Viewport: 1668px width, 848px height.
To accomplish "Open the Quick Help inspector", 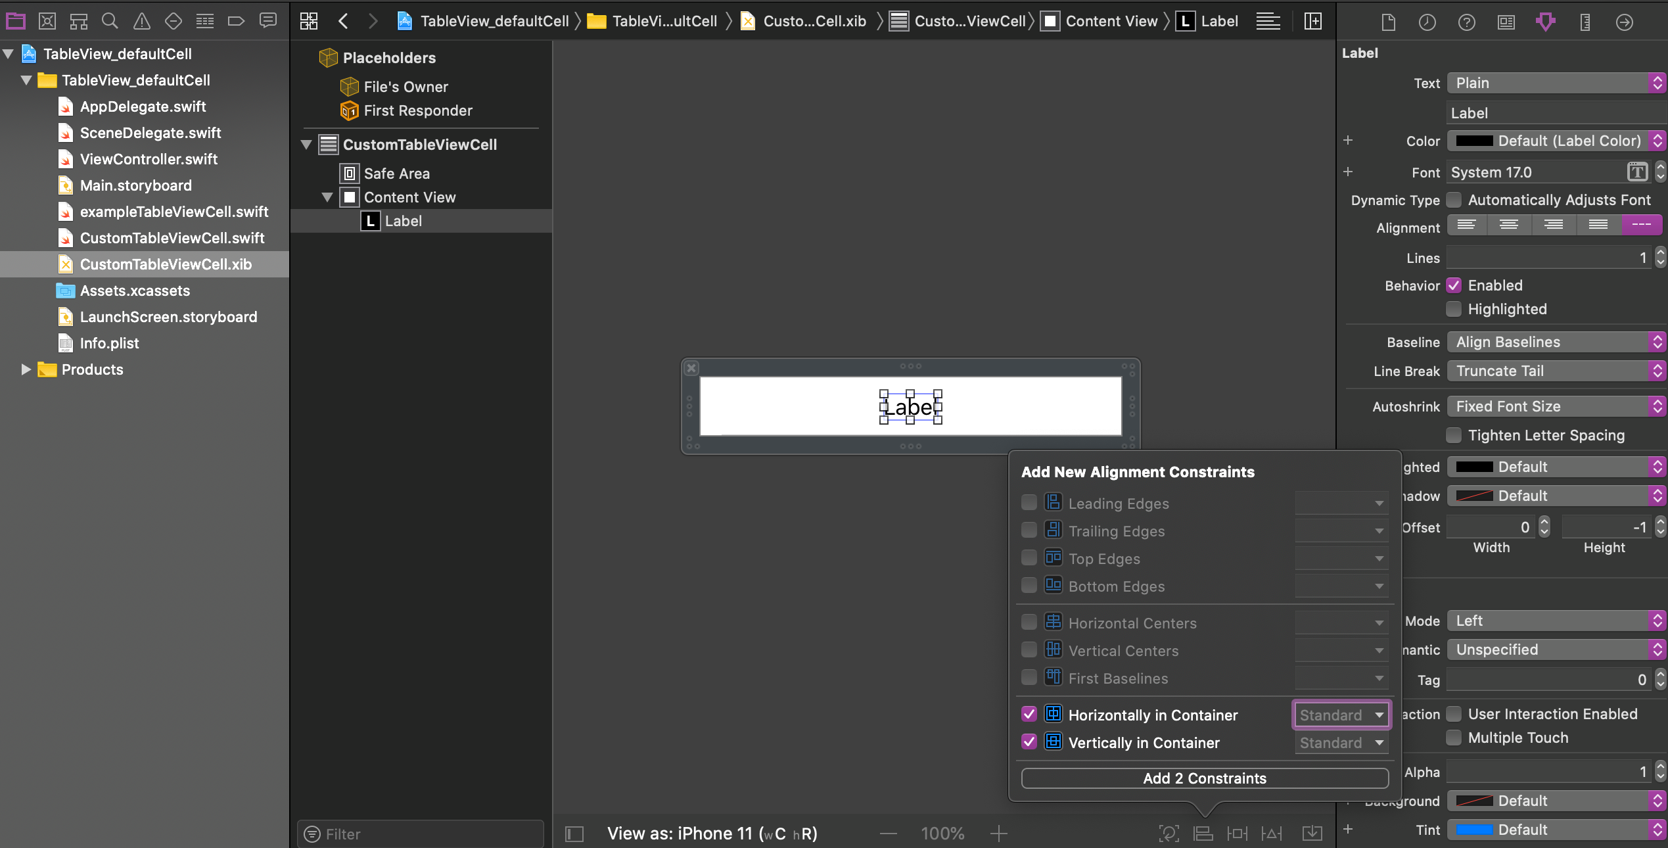I will coord(1466,22).
